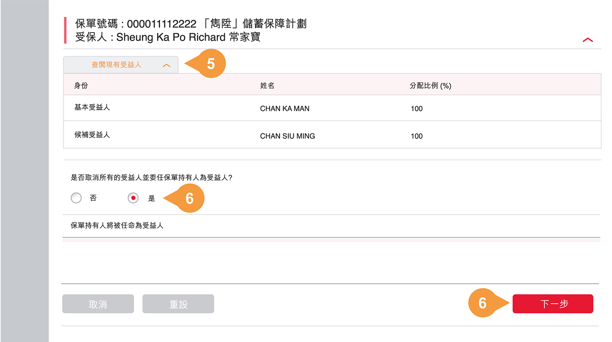Click the step 6 marker beside 下一步
Viewport: 612px width, 342px height.
point(483,303)
